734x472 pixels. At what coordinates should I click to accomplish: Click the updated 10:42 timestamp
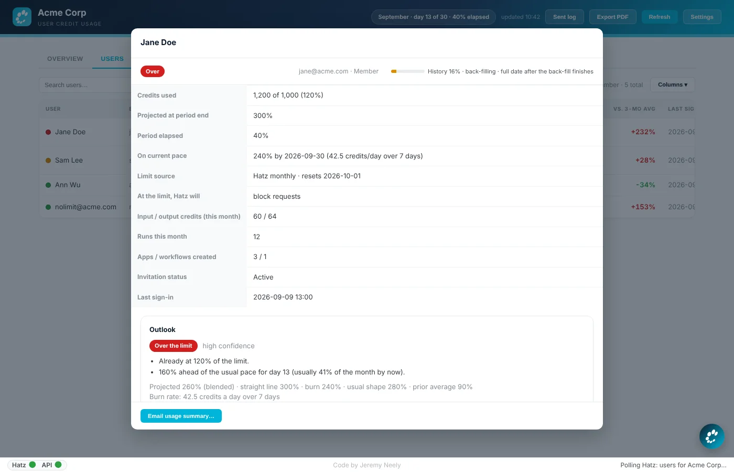pyautogui.click(x=521, y=17)
